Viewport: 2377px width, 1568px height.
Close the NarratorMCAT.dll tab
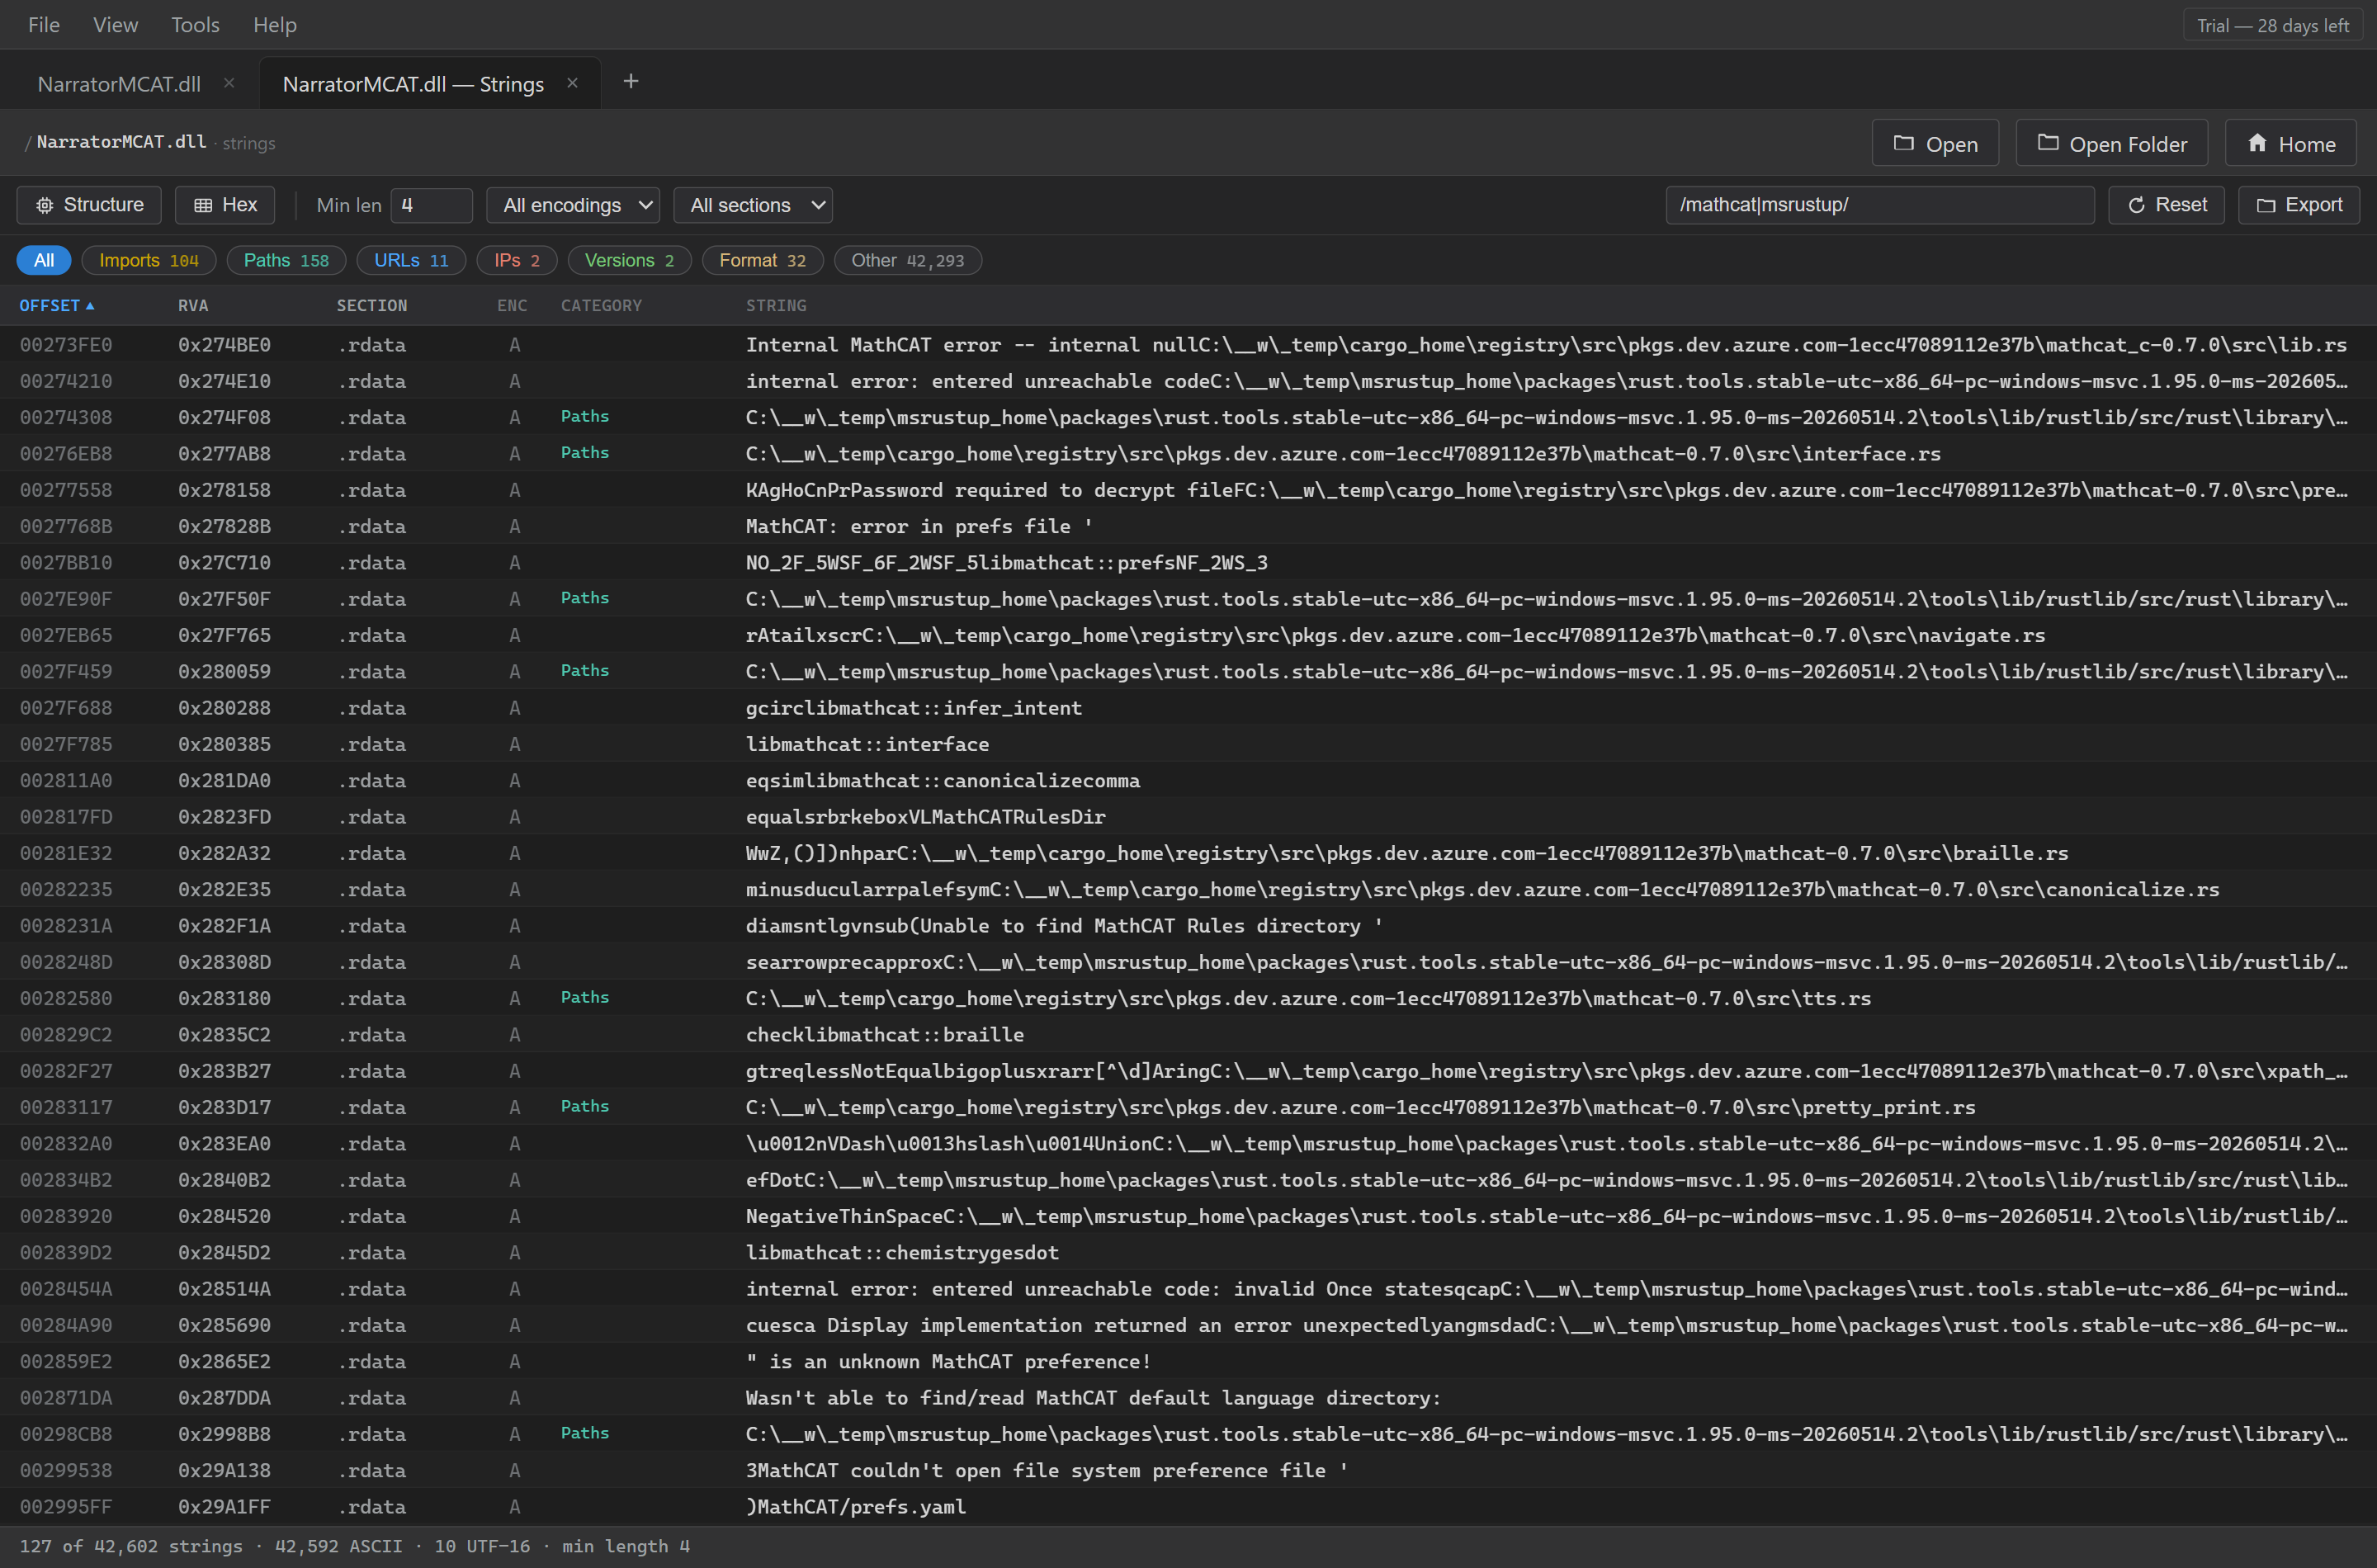[x=229, y=83]
